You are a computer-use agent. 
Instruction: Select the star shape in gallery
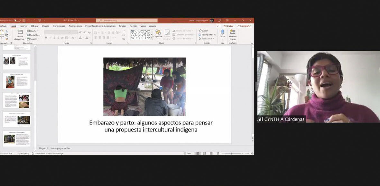[148, 38]
